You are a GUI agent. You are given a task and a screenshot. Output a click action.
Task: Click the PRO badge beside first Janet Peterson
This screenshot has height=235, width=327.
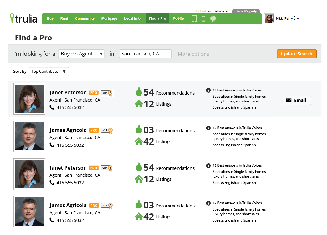94,93
